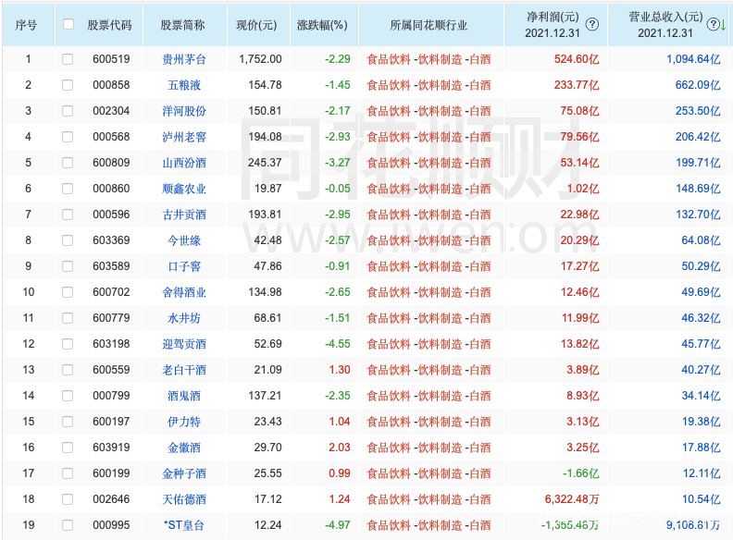
Task: Open 老白干酒 stock link
Action: (x=184, y=370)
